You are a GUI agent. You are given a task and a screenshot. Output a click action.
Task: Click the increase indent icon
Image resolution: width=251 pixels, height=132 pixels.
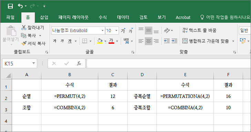[174, 41]
